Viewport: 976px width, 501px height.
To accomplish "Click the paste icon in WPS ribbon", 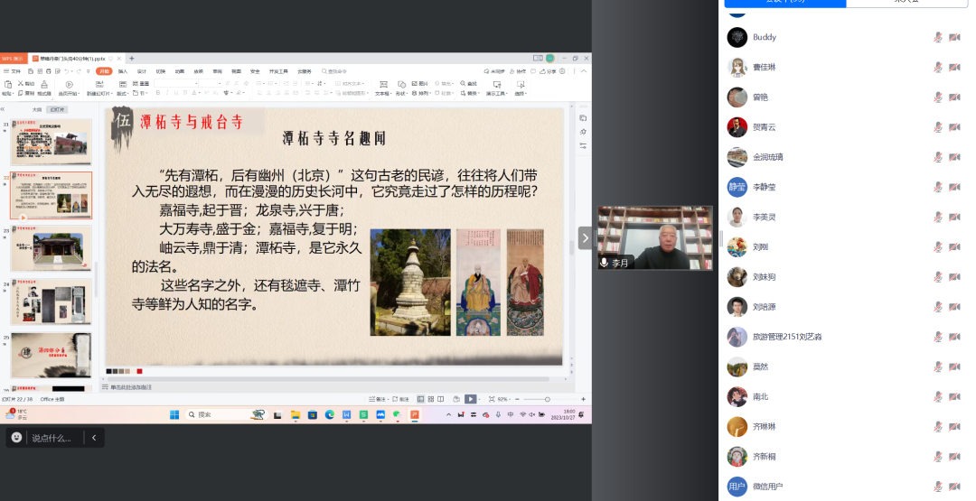I will [x=8, y=84].
